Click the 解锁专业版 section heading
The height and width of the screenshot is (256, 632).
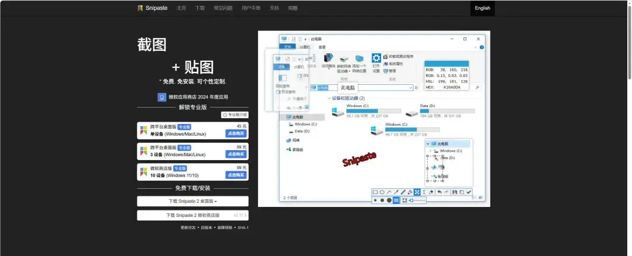pyautogui.click(x=193, y=107)
